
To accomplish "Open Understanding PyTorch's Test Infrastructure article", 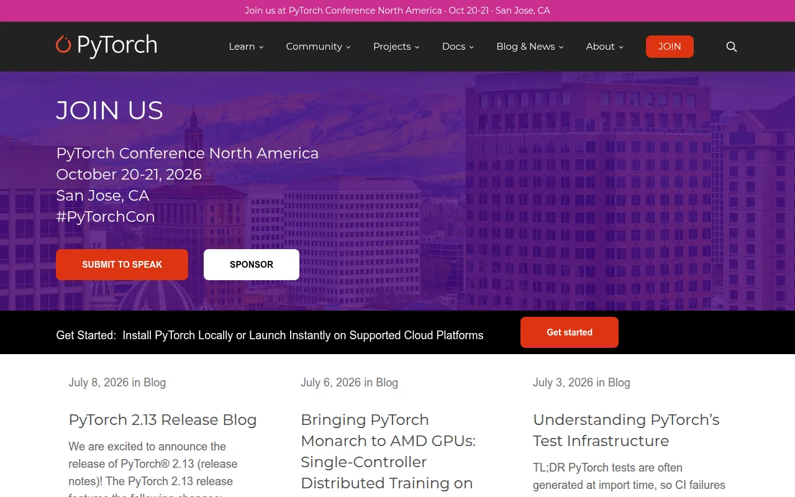I will pos(626,431).
